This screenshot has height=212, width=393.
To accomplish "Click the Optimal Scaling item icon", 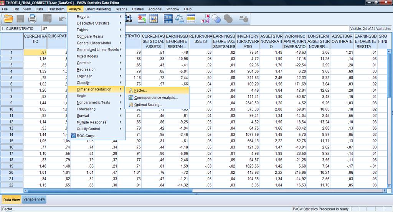I will (130, 105).
